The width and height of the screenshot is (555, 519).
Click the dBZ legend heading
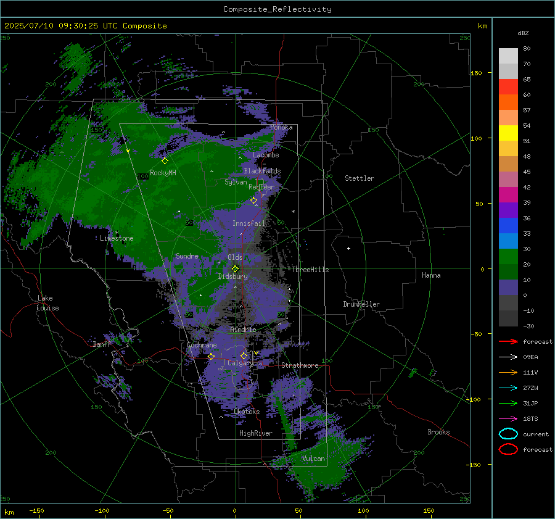523,33
